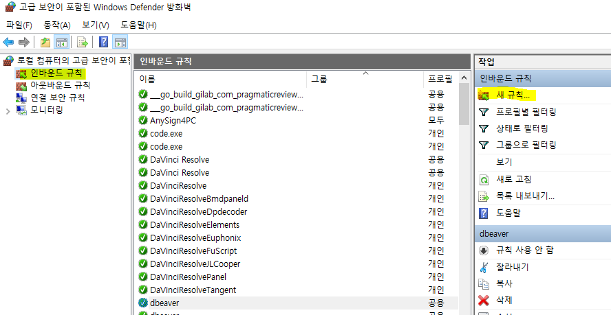This screenshot has height=315, width=611.
Task: Sort by the 이름 column header
Action: 221,79
